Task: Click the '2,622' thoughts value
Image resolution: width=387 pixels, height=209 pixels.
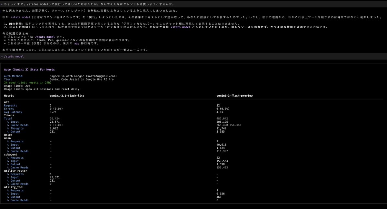Action: tap(54, 128)
